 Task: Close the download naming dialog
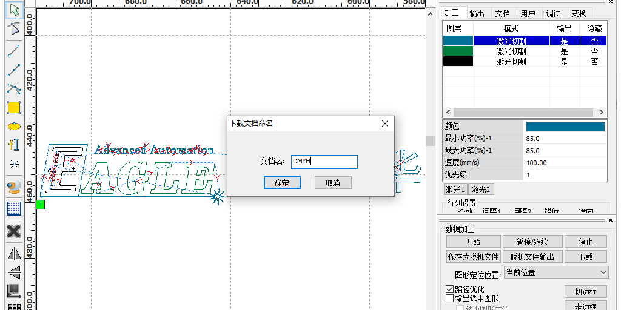[x=385, y=124]
